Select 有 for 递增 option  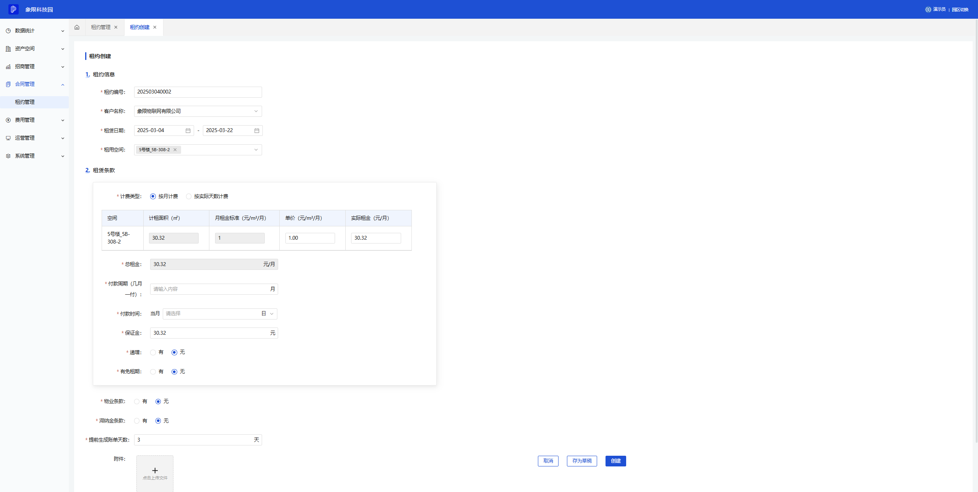coord(153,352)
